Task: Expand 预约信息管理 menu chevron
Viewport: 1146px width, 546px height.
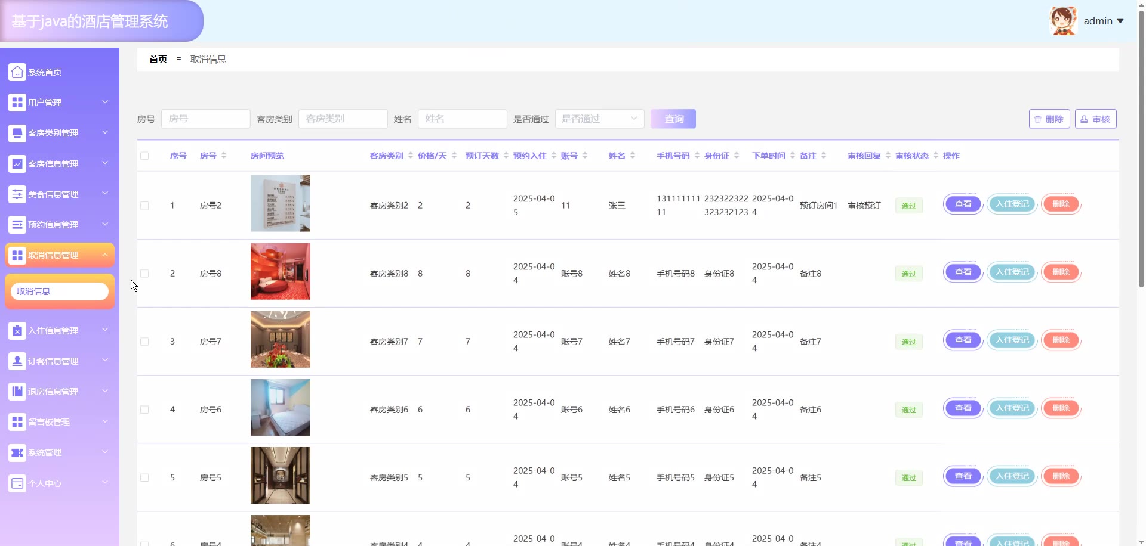Action: coord(105,224)
